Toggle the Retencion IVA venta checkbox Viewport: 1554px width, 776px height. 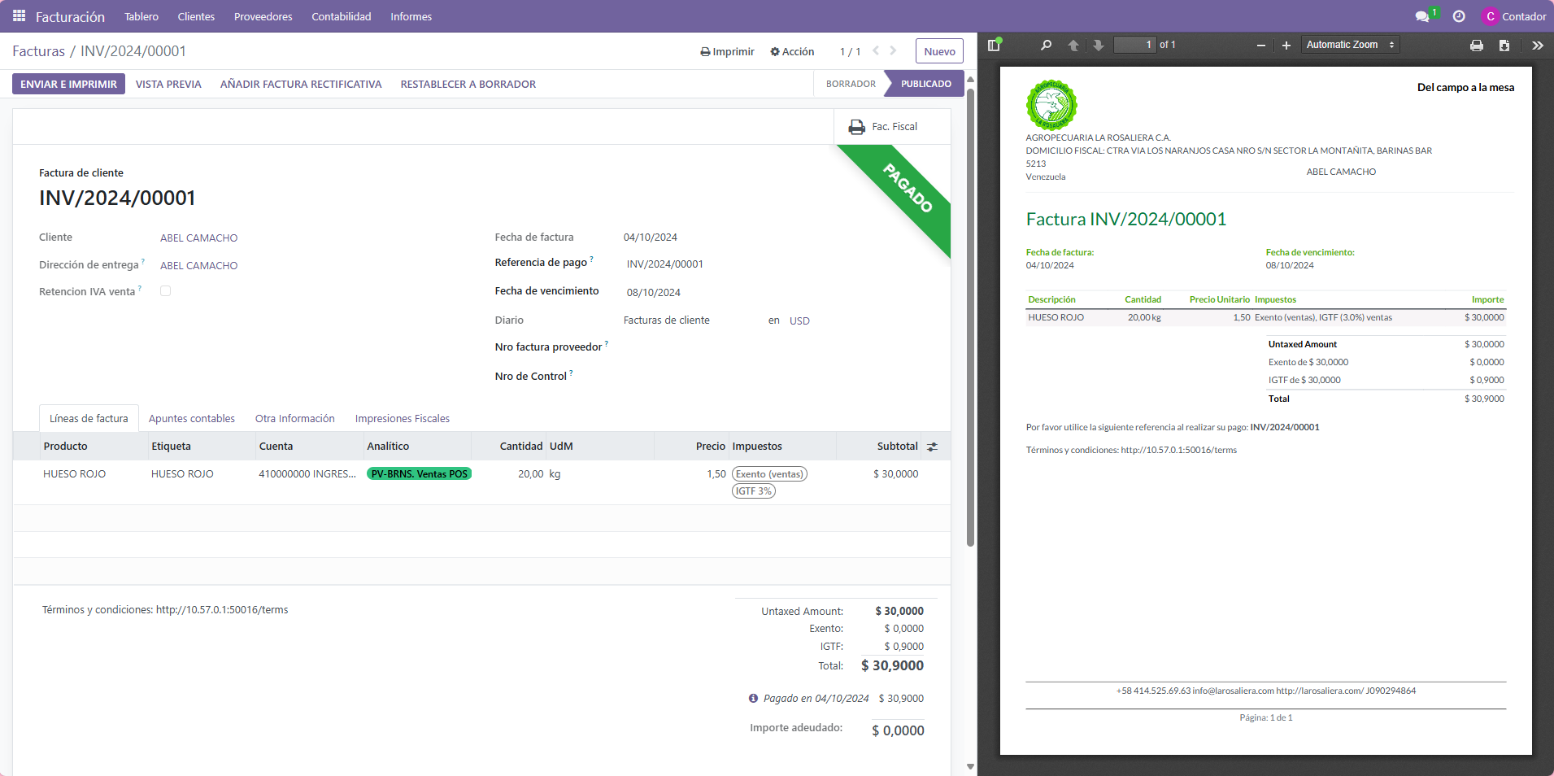165,290
